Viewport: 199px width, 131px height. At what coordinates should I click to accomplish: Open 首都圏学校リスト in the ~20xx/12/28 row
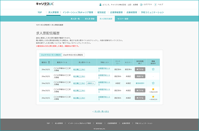[x=104, y=90]
